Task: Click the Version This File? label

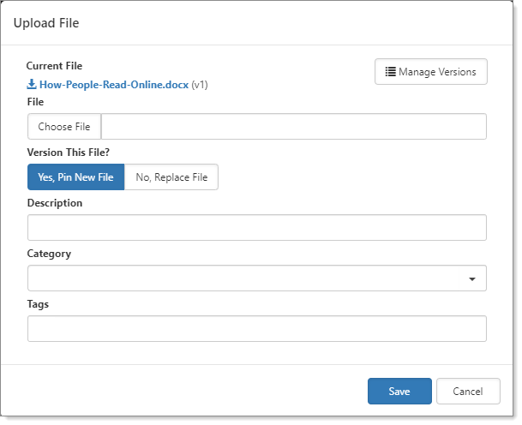Action: [70, 152]
